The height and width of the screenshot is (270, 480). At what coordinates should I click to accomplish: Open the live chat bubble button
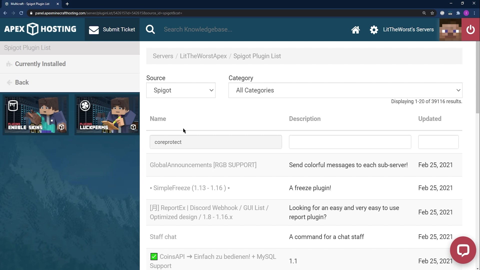(x=463, y=250)
